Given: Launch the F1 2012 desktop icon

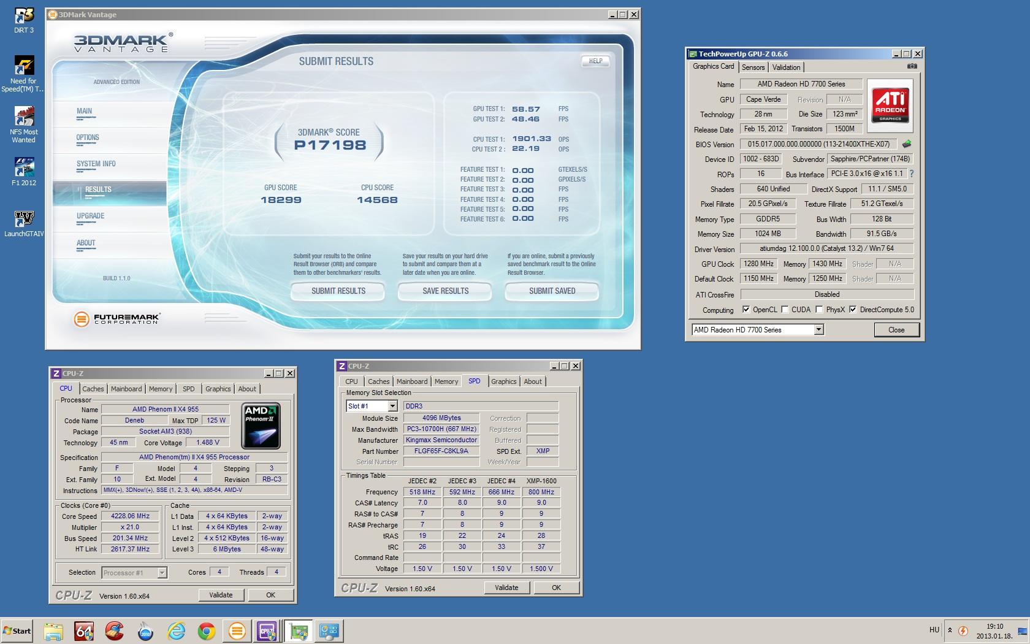Looking at the screenshot, I should tap(24, 172).
